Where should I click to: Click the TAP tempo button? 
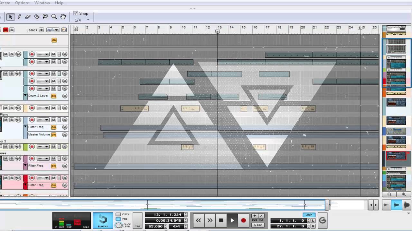click(x=137, y=220)
